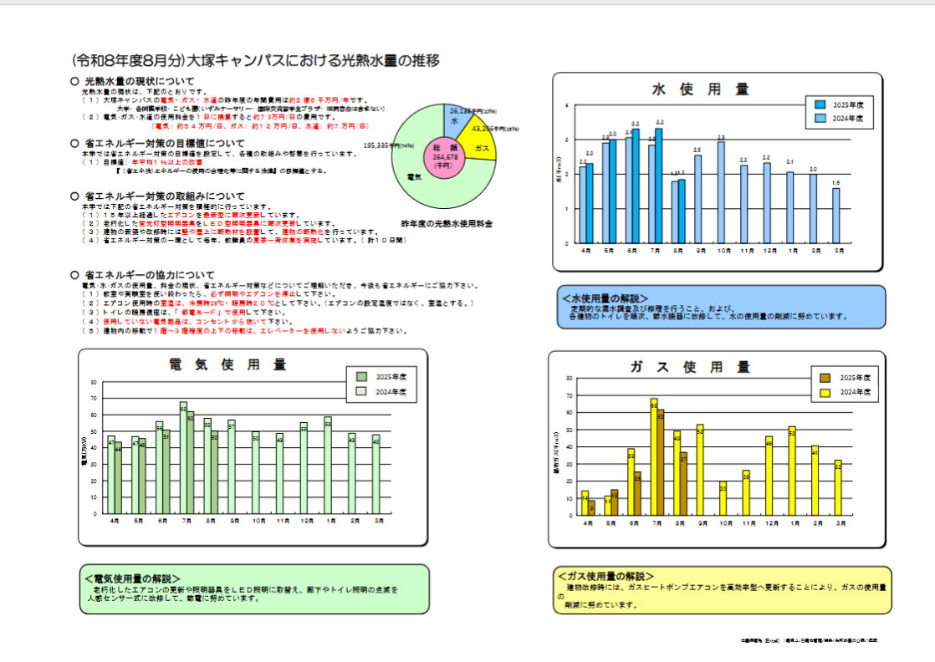
Task: Click the red text 年平均１％以上の改善
Action: (167, 162)
